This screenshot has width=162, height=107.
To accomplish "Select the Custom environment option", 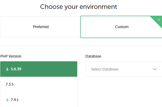I will point(121,27).
